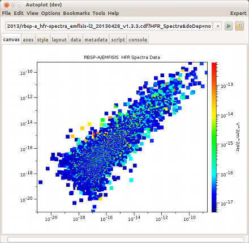
Task: Click the green play go button
Action: pos(229,26)
